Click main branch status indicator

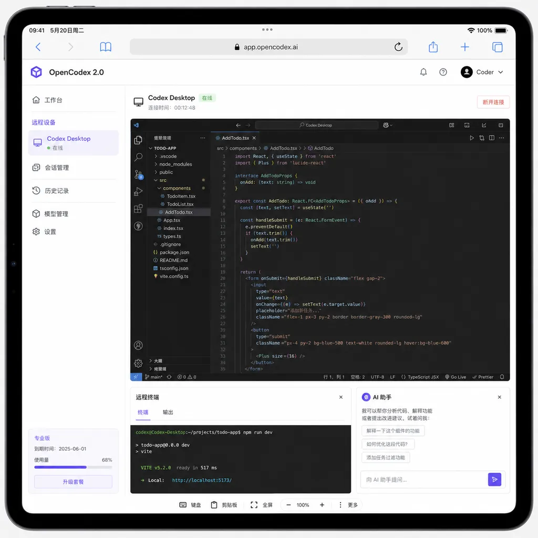[x=153, y=377]
